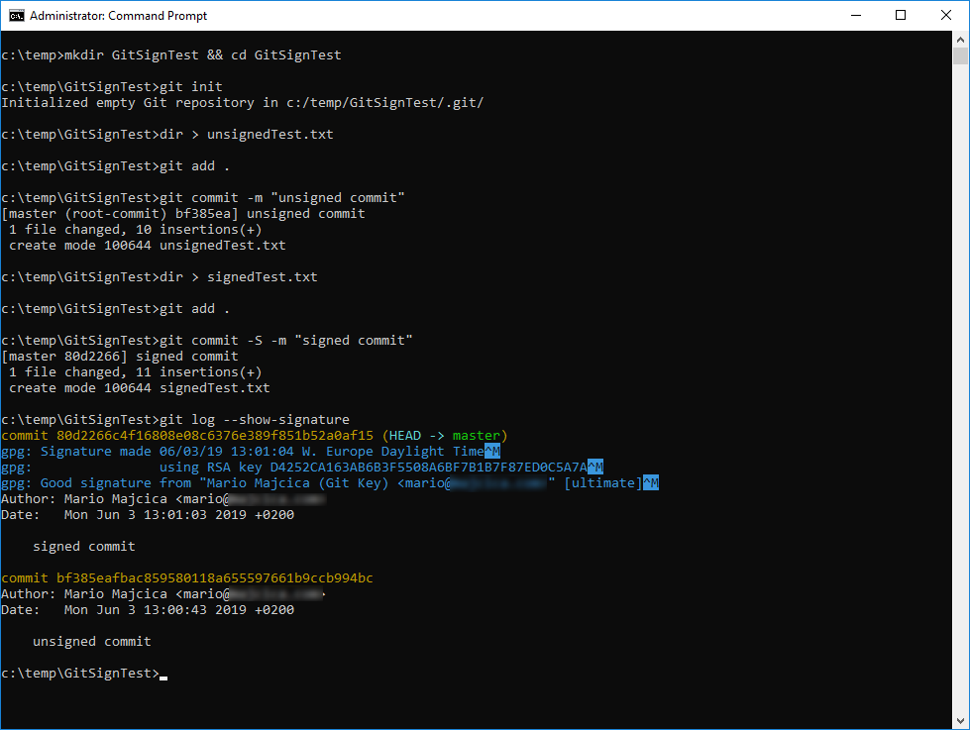Maximize the Command Prompt window
This screenshot has height=730, width=970.
click(901, 16)
